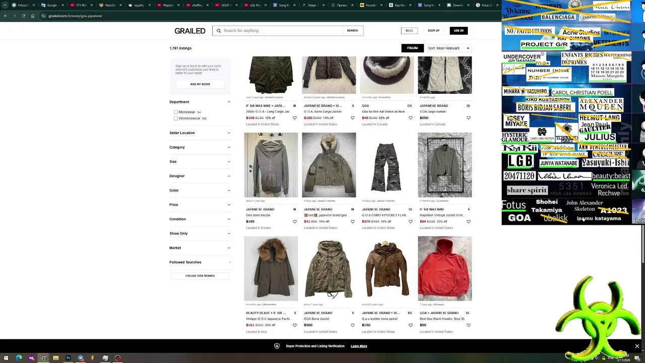Like the $150 G.o.a leather bono jacket
Viewport: 645px width, 363px height.
click(411, 325)
